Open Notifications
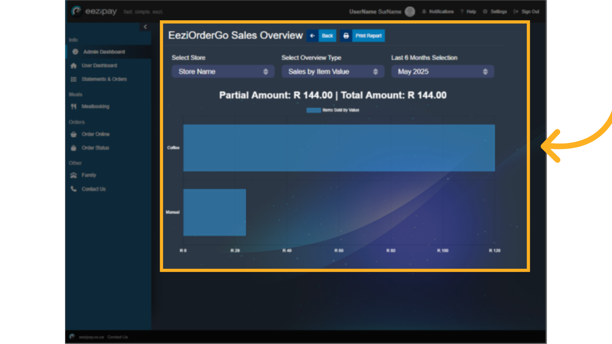Screen dimensions: 612x344 [441, 11]
